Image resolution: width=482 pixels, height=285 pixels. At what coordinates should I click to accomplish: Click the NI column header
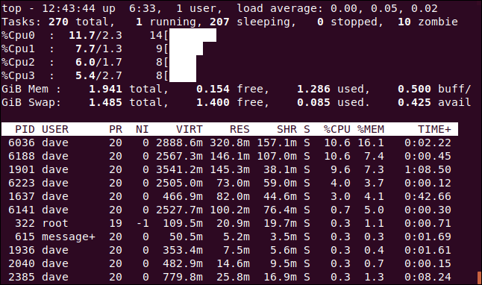(143, 129)
